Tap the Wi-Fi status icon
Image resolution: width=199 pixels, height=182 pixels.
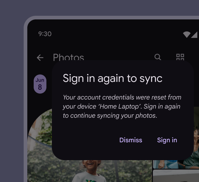point(187,35)
